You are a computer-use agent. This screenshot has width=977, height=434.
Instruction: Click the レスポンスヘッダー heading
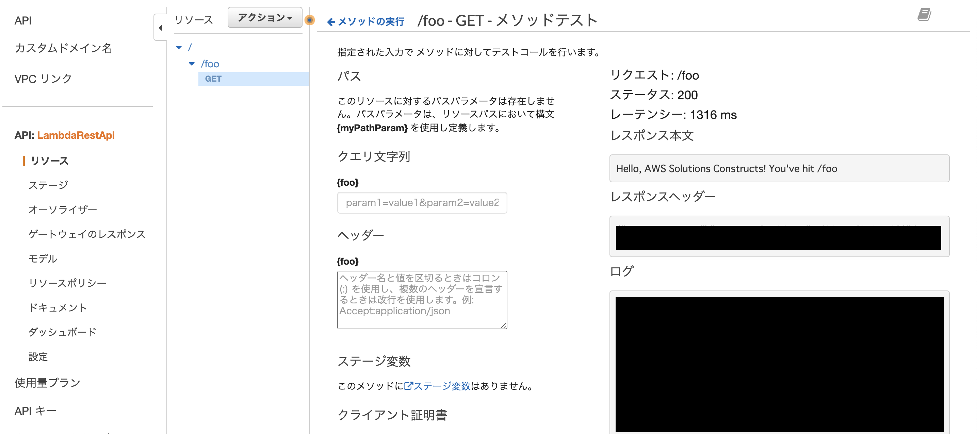(x=663, y=196)
